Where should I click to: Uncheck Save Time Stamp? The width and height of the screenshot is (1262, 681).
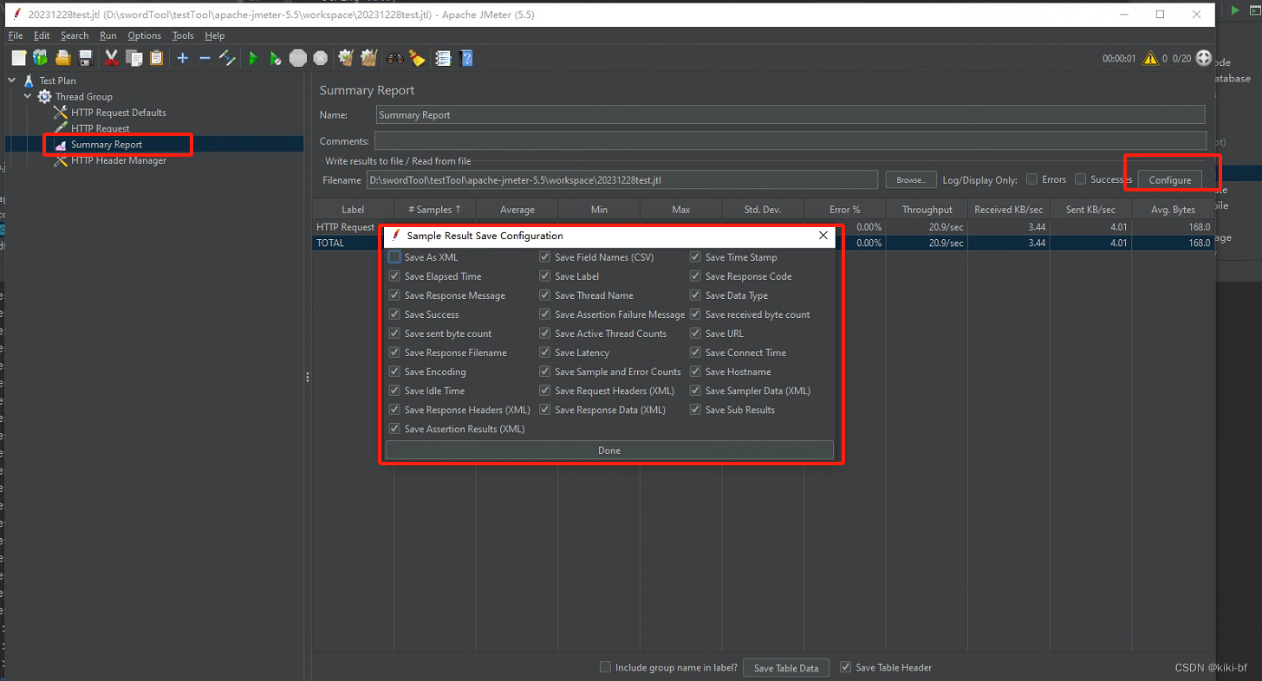click(x=696, y=257)
